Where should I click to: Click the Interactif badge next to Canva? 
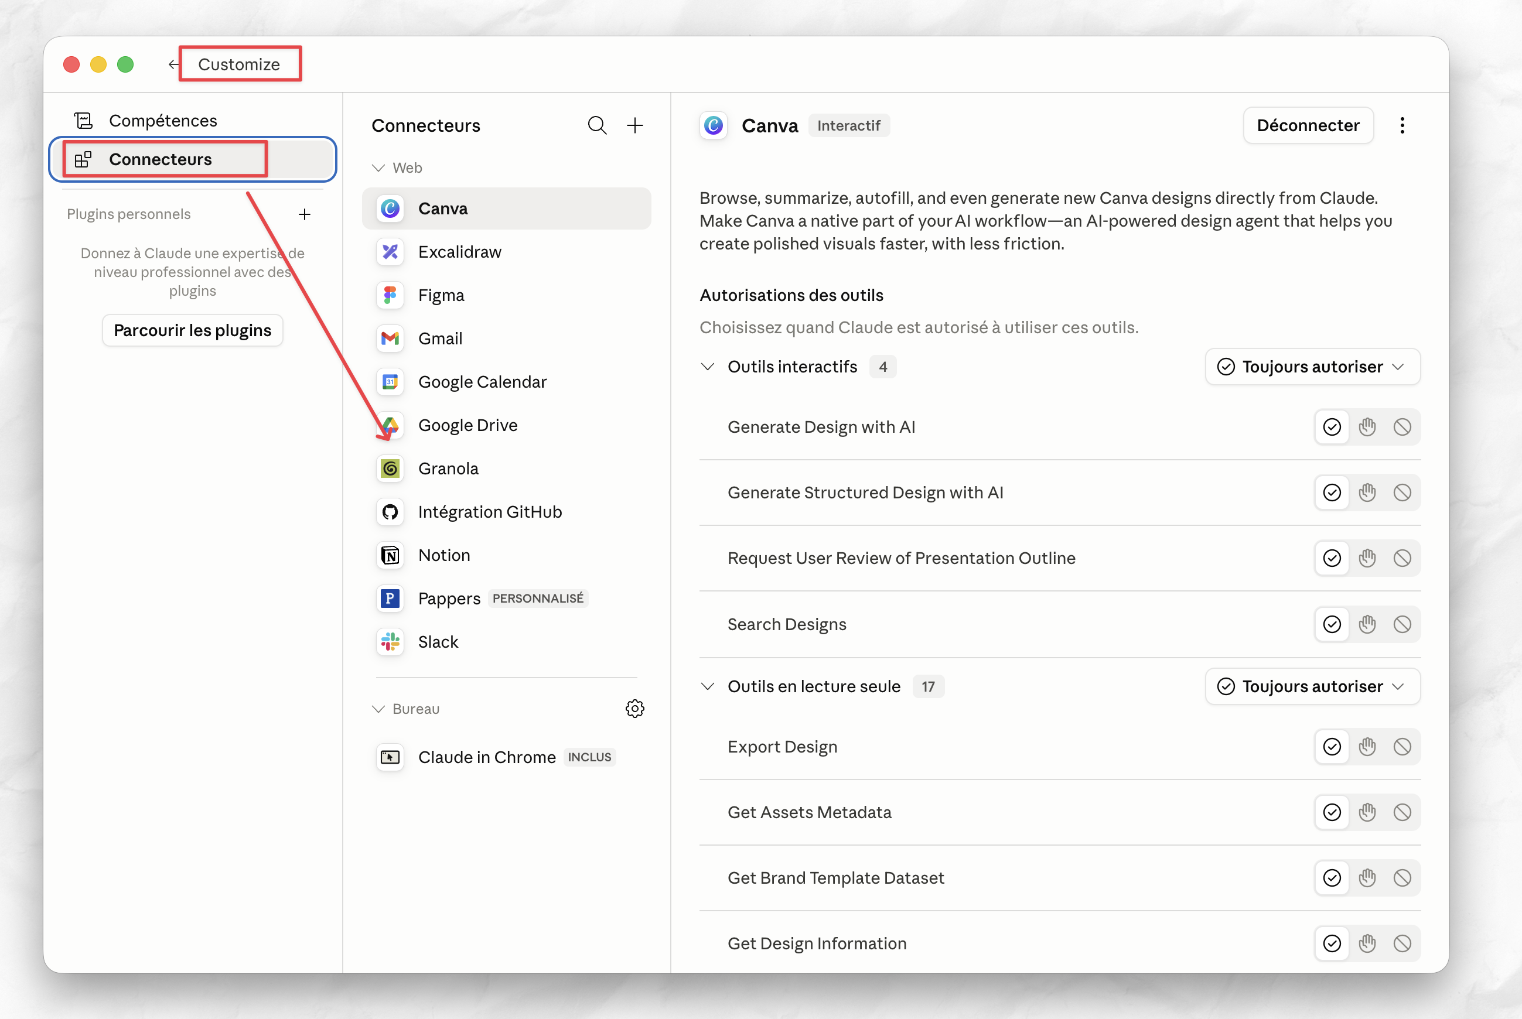(848, 125)
